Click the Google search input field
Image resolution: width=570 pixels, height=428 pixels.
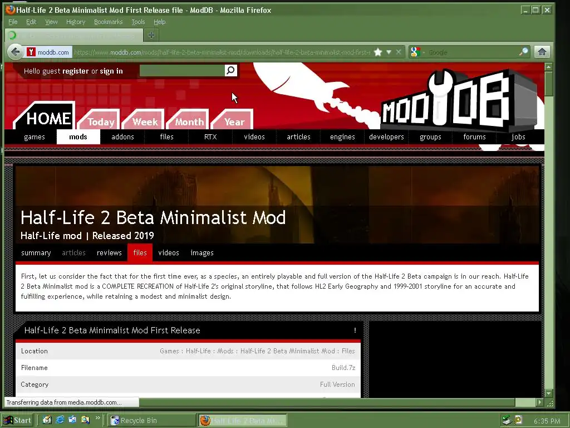click(472, 52)
